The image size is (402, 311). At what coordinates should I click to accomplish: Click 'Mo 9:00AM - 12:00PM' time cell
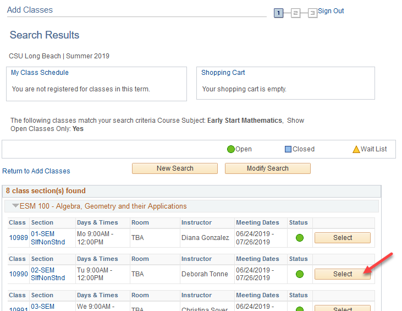95,238
